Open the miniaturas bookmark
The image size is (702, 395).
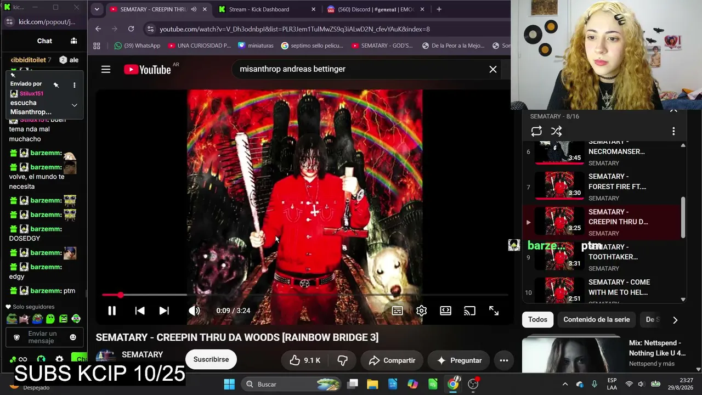[256, 46]
